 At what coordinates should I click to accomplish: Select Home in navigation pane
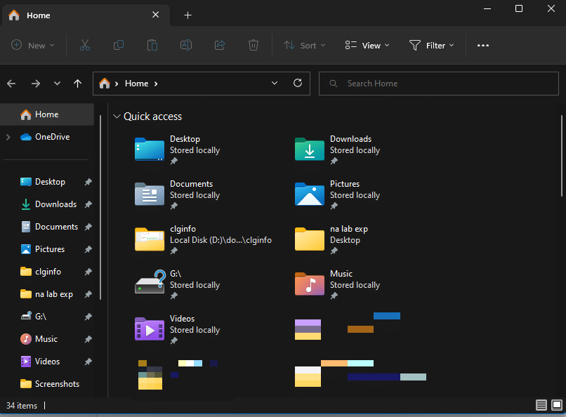pyautogui.click(x=47, y=114)
